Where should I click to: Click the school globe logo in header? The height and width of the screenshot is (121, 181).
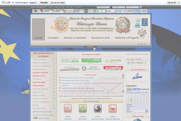(61, 25)
